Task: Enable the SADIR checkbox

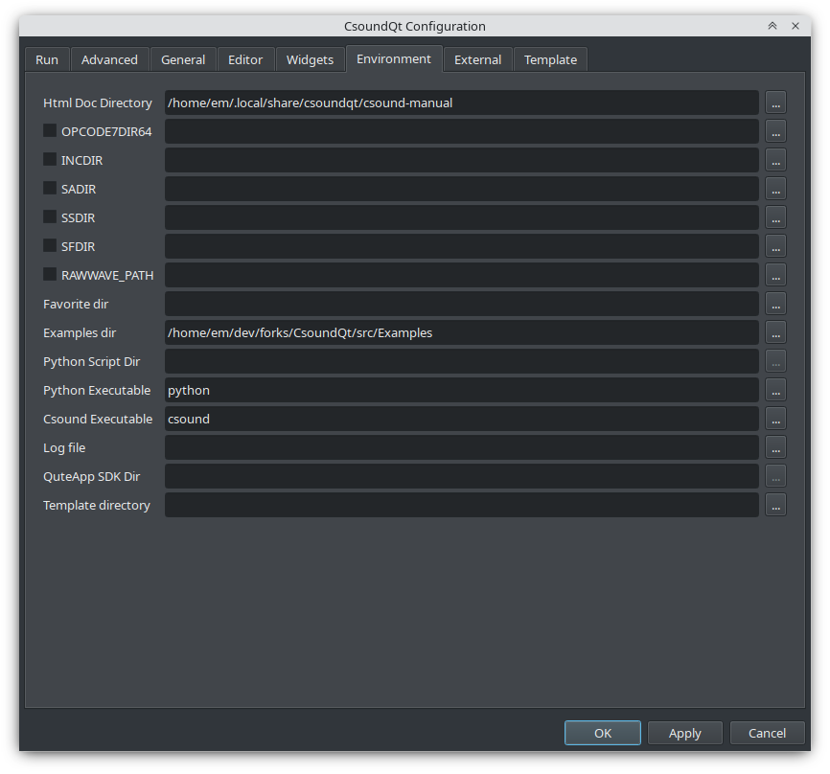Action: point(50,188)
